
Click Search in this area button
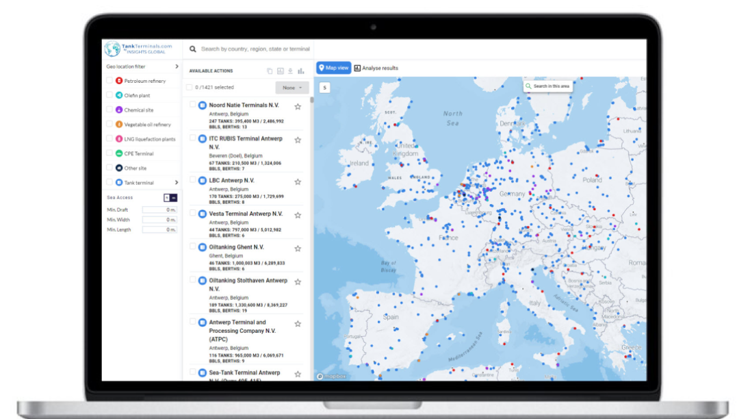[547, 86]
